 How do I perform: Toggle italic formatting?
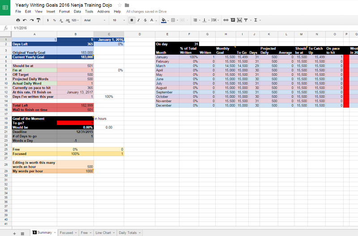click(x=139, y=20)
